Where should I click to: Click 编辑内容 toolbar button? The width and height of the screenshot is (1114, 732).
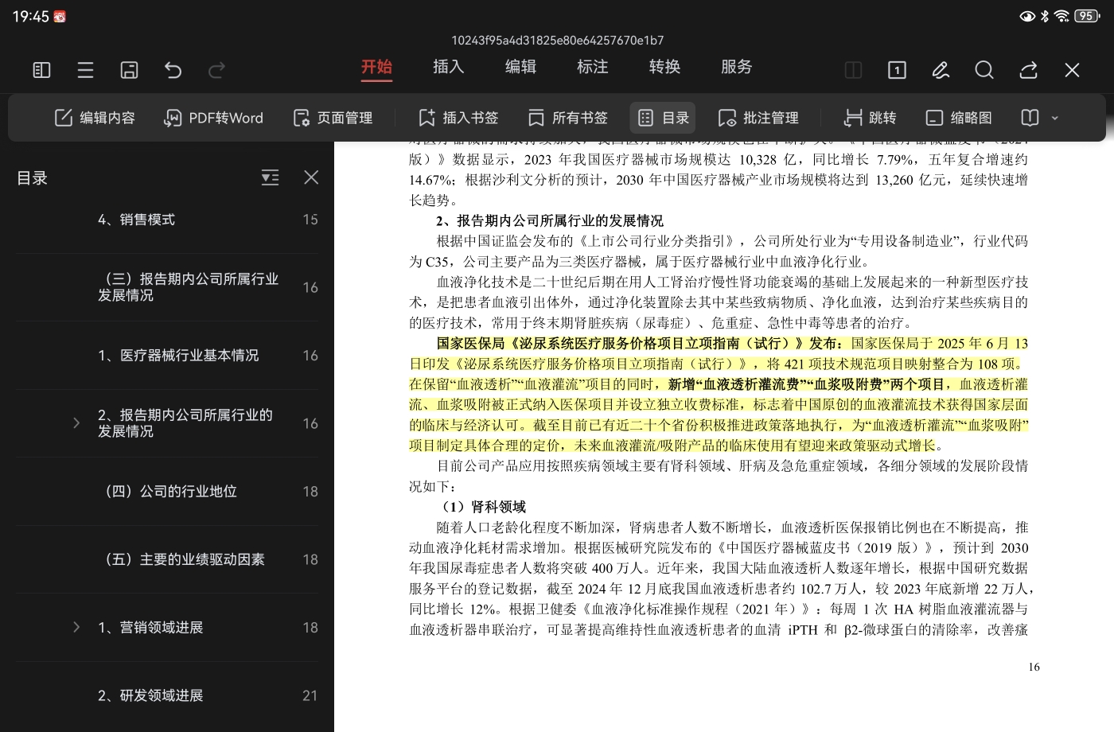tap(95, 118)
